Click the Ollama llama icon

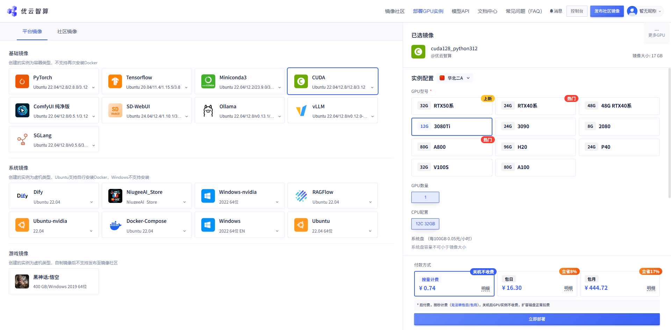[208, 110]
